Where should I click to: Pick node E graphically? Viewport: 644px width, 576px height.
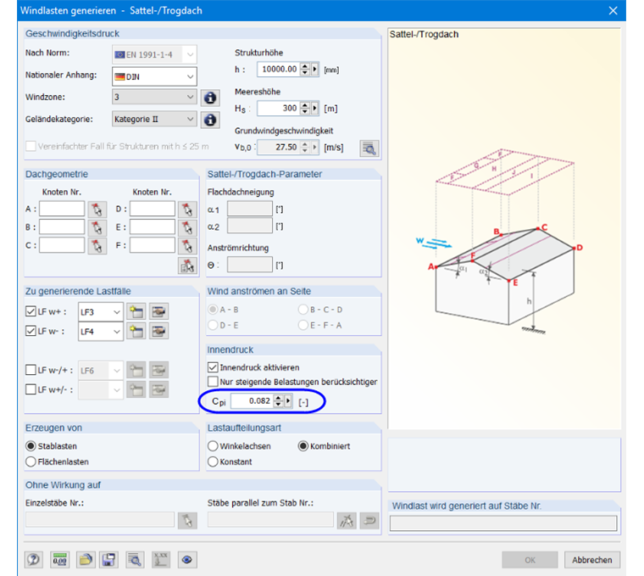click(x=187, y=227)
